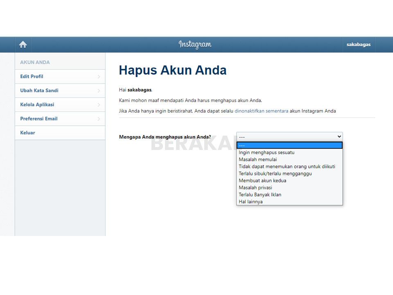Go to the home icon in header
The image size is (393, 295).
point(23,45)
